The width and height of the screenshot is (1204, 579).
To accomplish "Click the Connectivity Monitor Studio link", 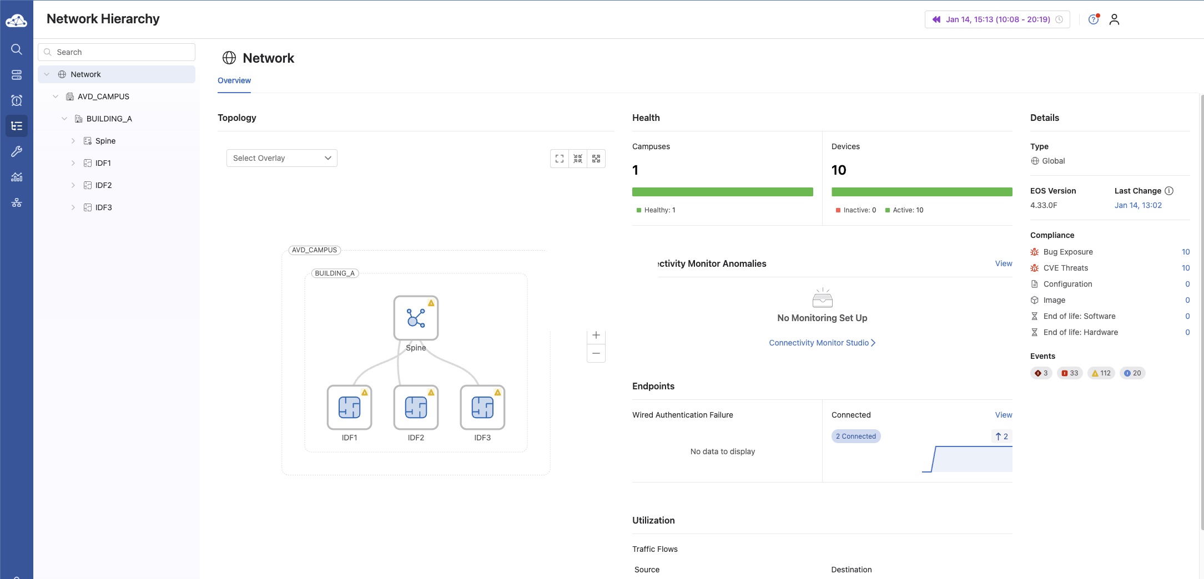I will tap(822, 343).
